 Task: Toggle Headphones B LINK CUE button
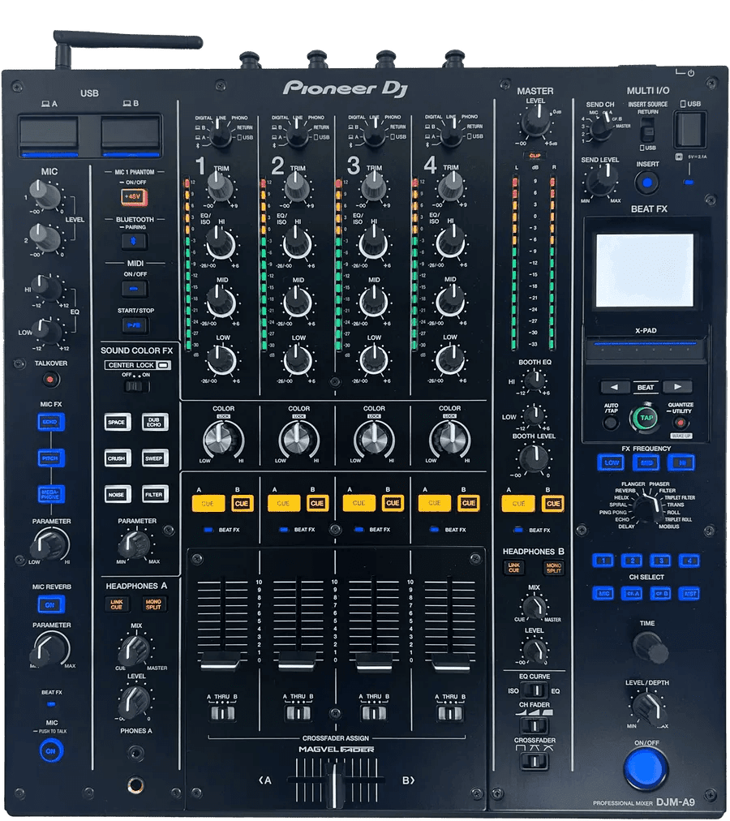(514, 568)
